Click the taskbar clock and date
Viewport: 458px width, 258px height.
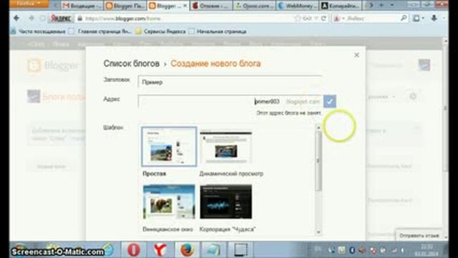(427, 250)
